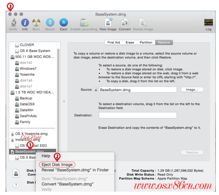This screenshot has height=195, width=219.
Task: Switch to the Erase tab
Action: pyautogui.click(x=130, y=43)
